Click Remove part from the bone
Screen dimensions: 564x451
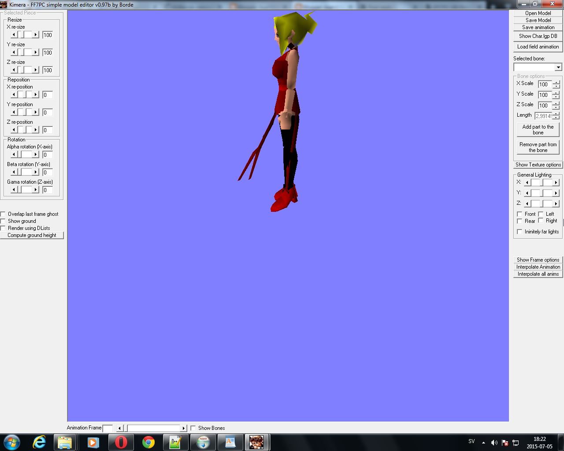538,147
